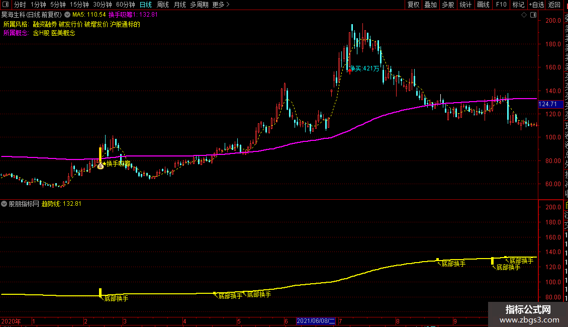Open the main chart indicator dropdown arrow

tap(67, 15)
